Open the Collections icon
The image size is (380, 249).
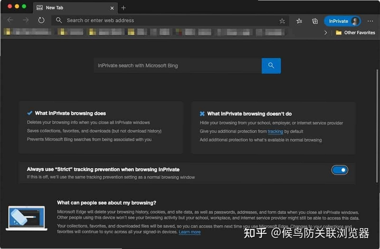point(315,21)
